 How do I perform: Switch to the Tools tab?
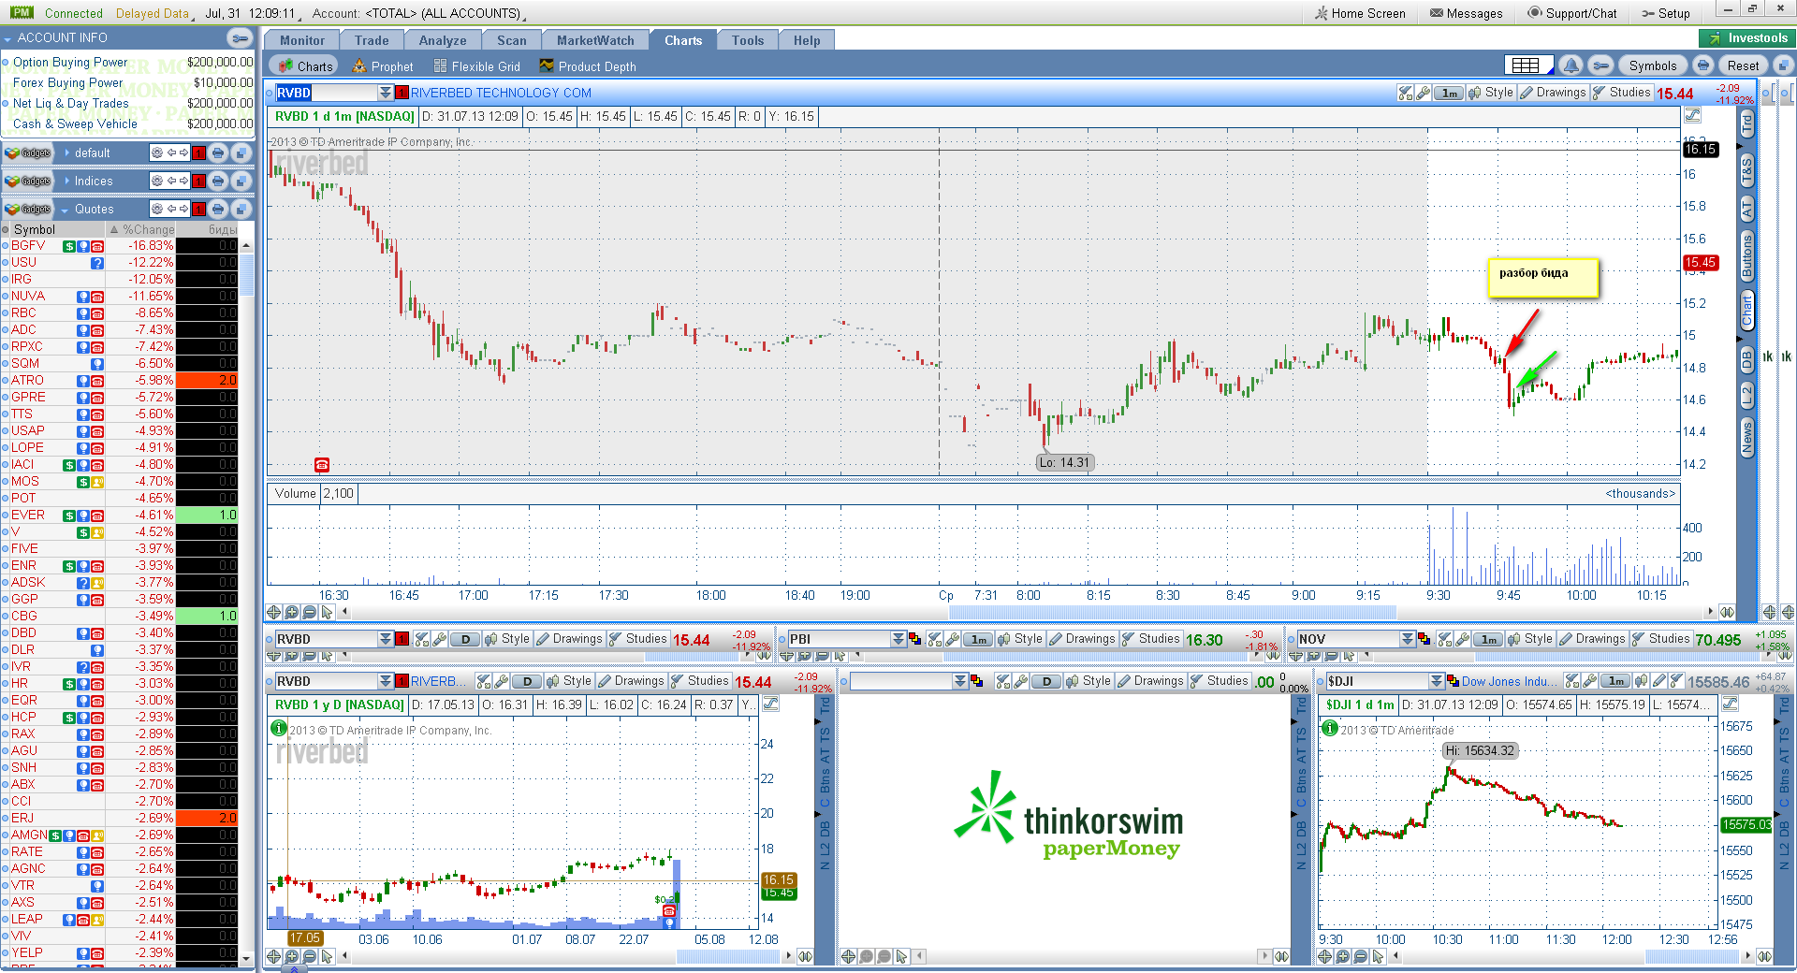click(748, 40)
